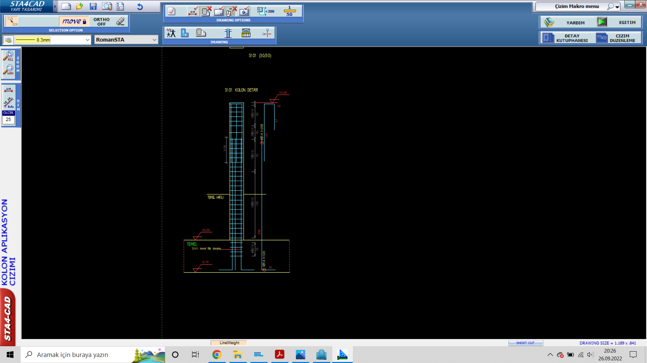647x363 pixels.
Task: Click Zoom All icon
Action: [x=9, y=56]
